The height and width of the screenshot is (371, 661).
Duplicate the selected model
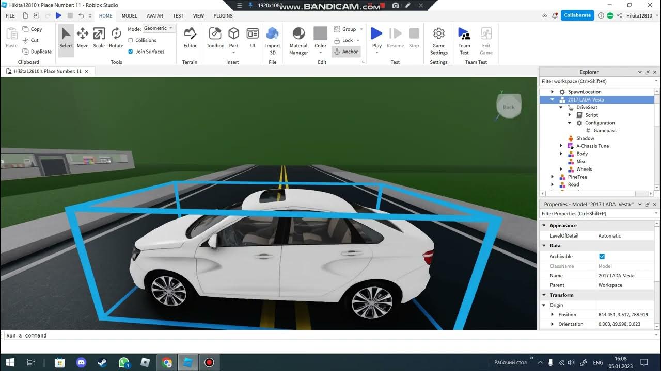pos(37,52)
